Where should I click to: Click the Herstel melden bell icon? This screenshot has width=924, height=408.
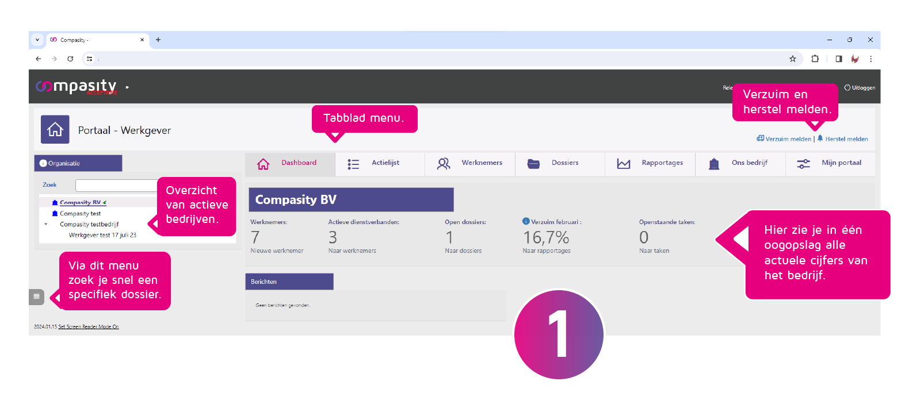click(820, 138)
